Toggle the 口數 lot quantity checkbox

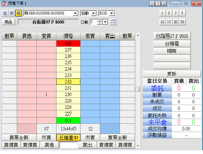pyautogui.click(x=82, y=22)
